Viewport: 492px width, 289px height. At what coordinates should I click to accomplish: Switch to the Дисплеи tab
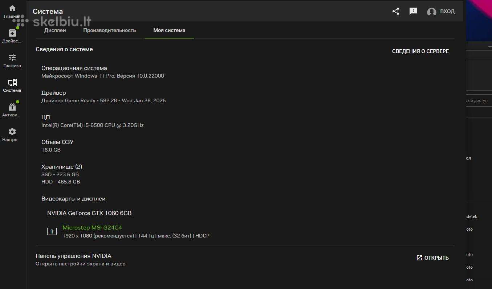55,30
